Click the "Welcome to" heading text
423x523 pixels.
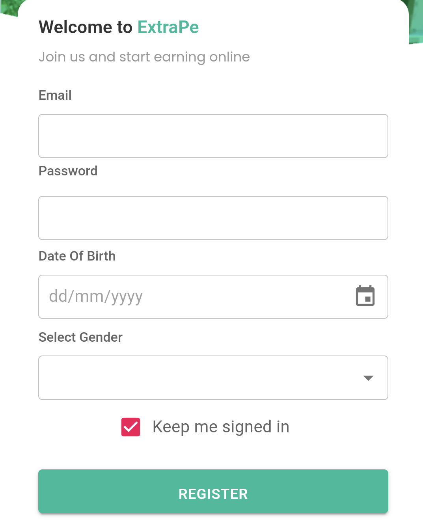[x=86, y=27]
